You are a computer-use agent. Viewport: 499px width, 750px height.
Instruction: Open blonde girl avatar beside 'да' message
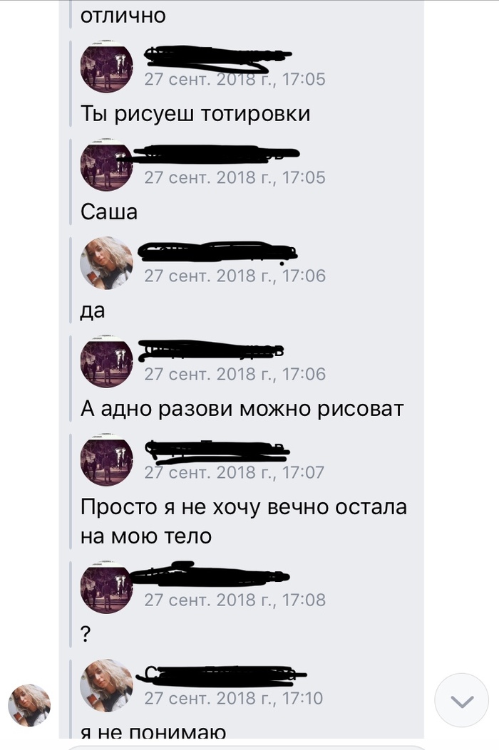pos(106,263)
